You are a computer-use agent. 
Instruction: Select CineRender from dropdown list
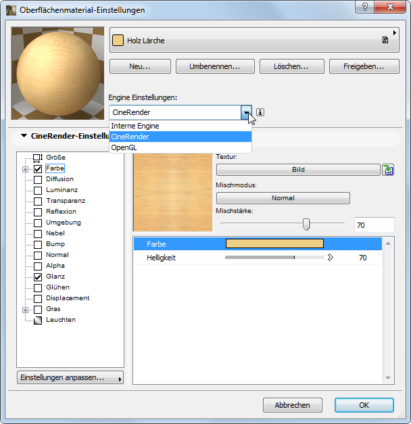pyautogui.click(x=180, y=137)
